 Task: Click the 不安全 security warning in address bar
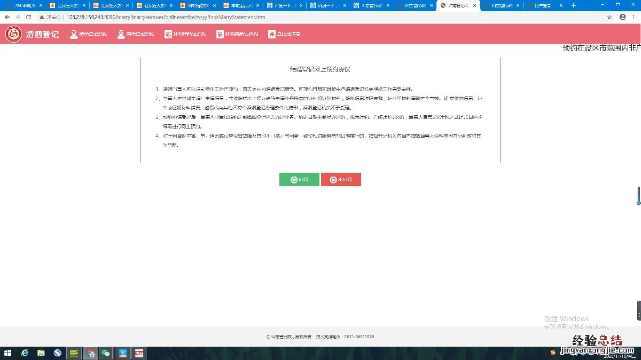click(x=50, y=17)
